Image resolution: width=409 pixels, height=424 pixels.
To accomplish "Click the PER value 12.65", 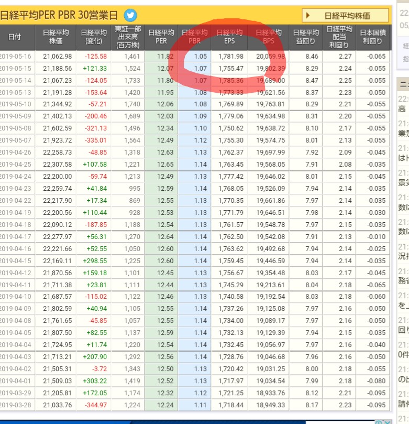I will click(165, 165).
